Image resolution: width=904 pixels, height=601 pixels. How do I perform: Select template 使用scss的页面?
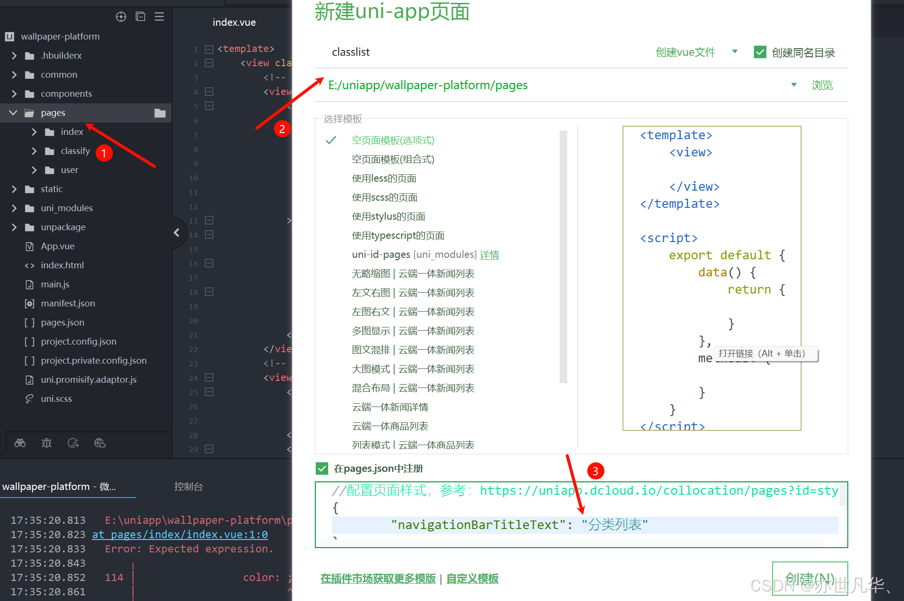[x=384, y=197]
